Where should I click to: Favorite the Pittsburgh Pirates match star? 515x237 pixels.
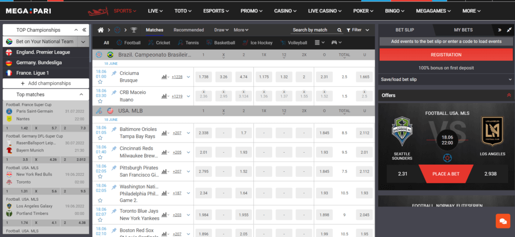[x=100, y=177]
